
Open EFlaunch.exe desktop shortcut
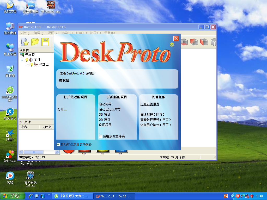(51, 7)
